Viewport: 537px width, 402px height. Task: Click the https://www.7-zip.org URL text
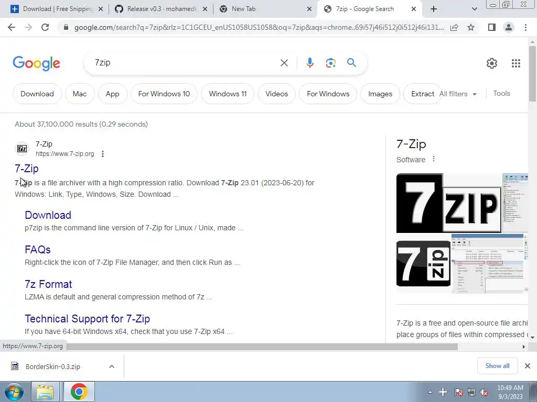point(65,154)
